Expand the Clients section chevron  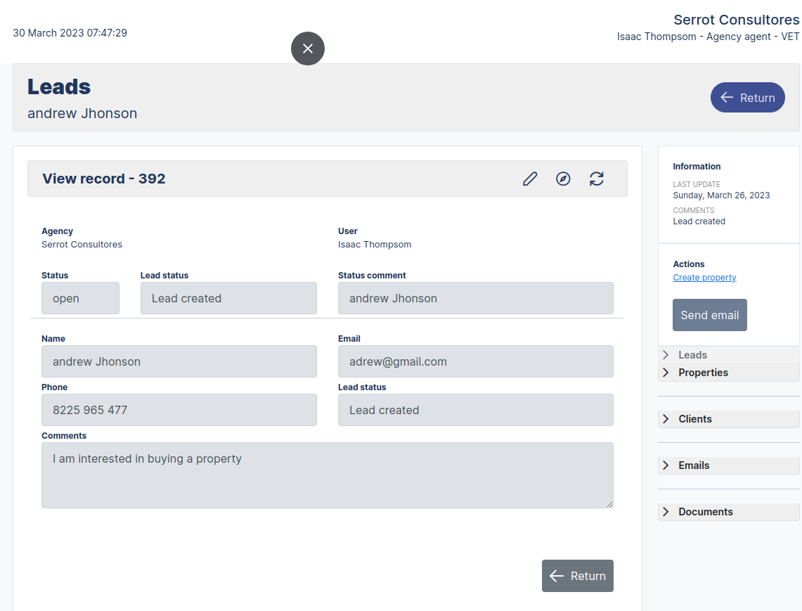(665, 418)
